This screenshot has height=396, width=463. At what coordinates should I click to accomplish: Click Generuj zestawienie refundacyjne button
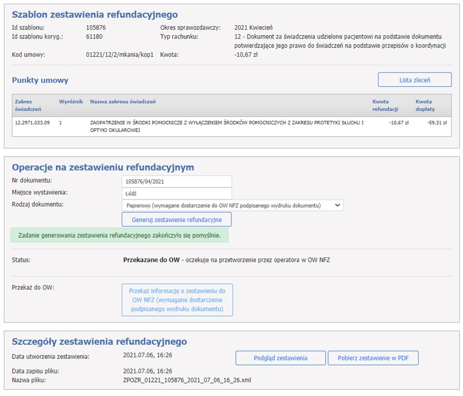176,219
